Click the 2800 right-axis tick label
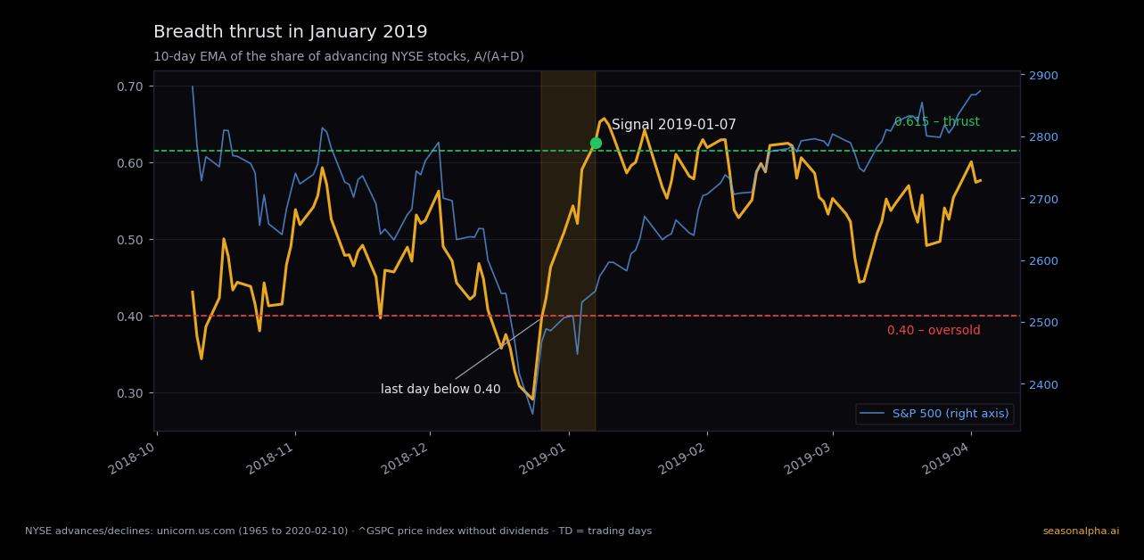 (1045, 137)
